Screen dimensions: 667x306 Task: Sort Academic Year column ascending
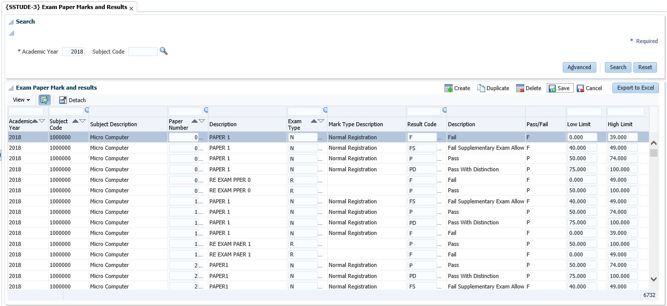(x=35, y=121)
